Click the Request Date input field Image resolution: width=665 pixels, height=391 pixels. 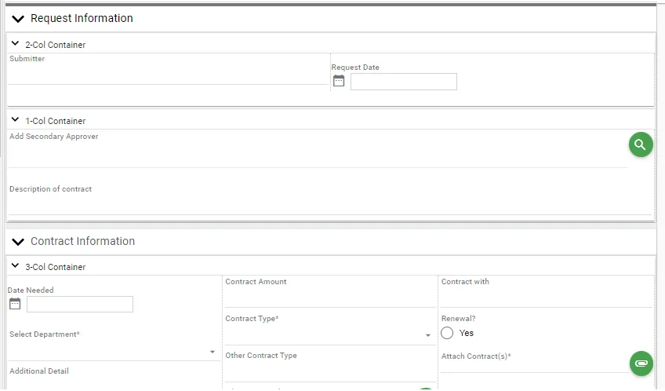[x=403, y=82]
